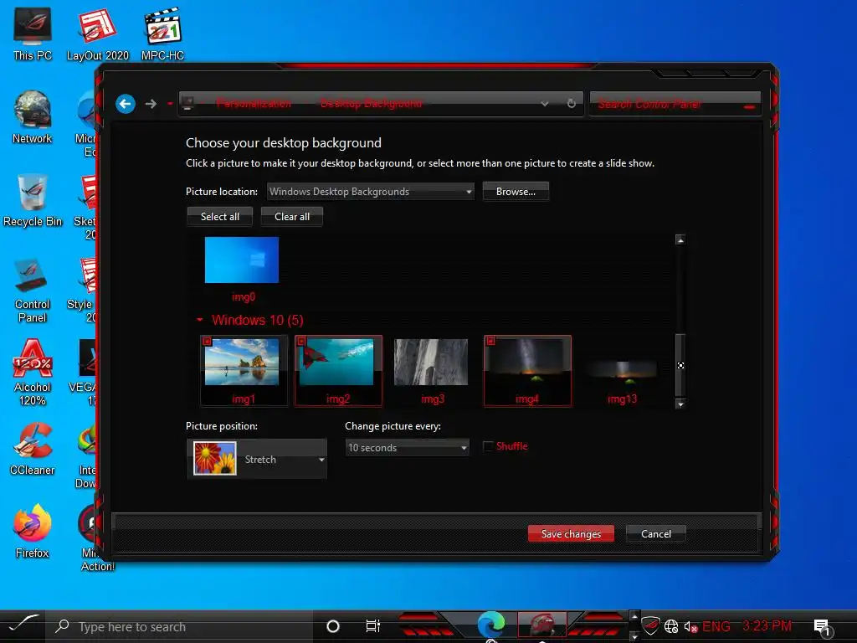Select the img13 night sky thumbnail
The image size is (857, 643).
click(620, 371)
